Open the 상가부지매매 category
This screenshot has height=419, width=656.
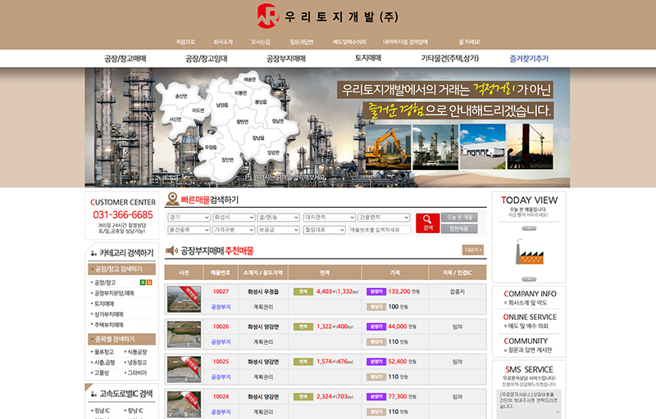pos(109,314)
